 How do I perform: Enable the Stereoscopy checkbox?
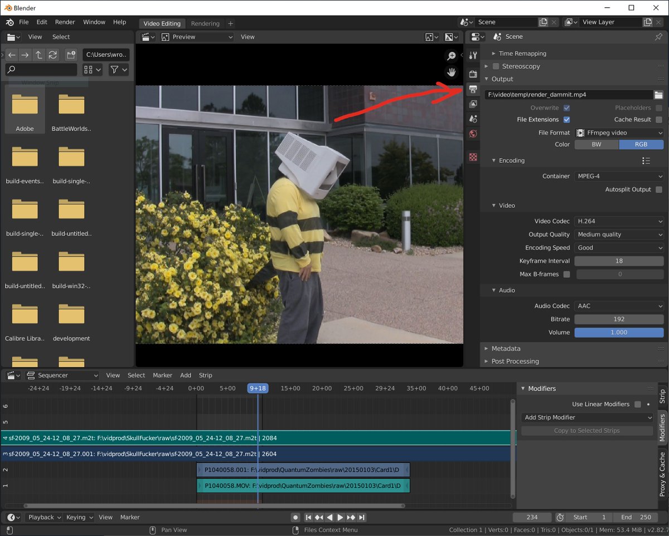496,66
